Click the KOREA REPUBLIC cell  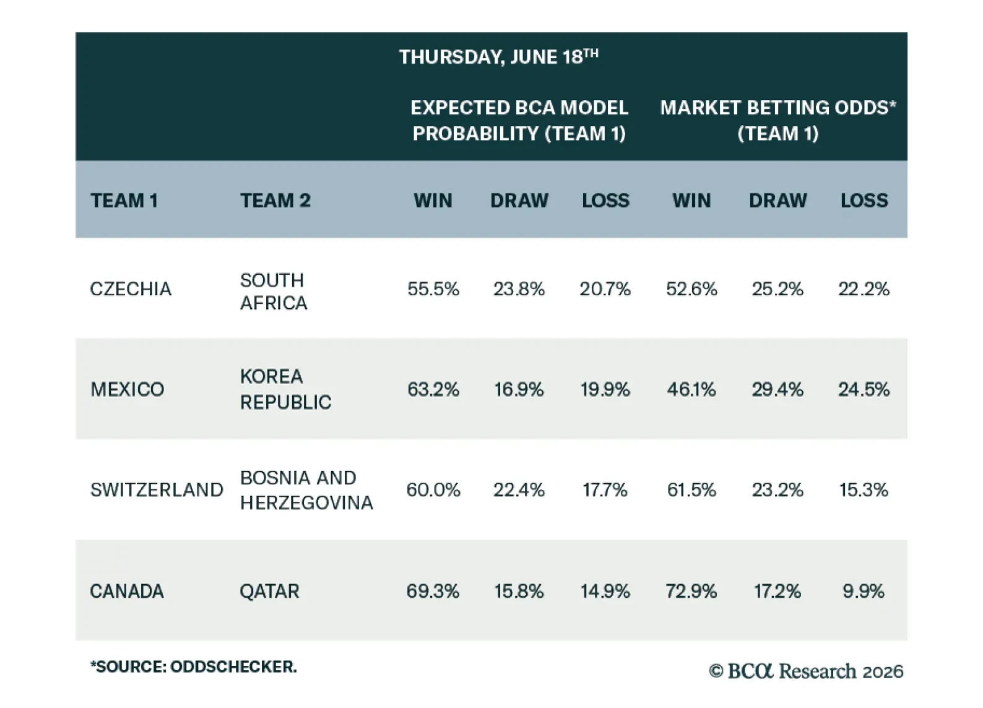click(285, 389)
